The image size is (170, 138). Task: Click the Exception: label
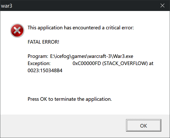click(39, 63)
